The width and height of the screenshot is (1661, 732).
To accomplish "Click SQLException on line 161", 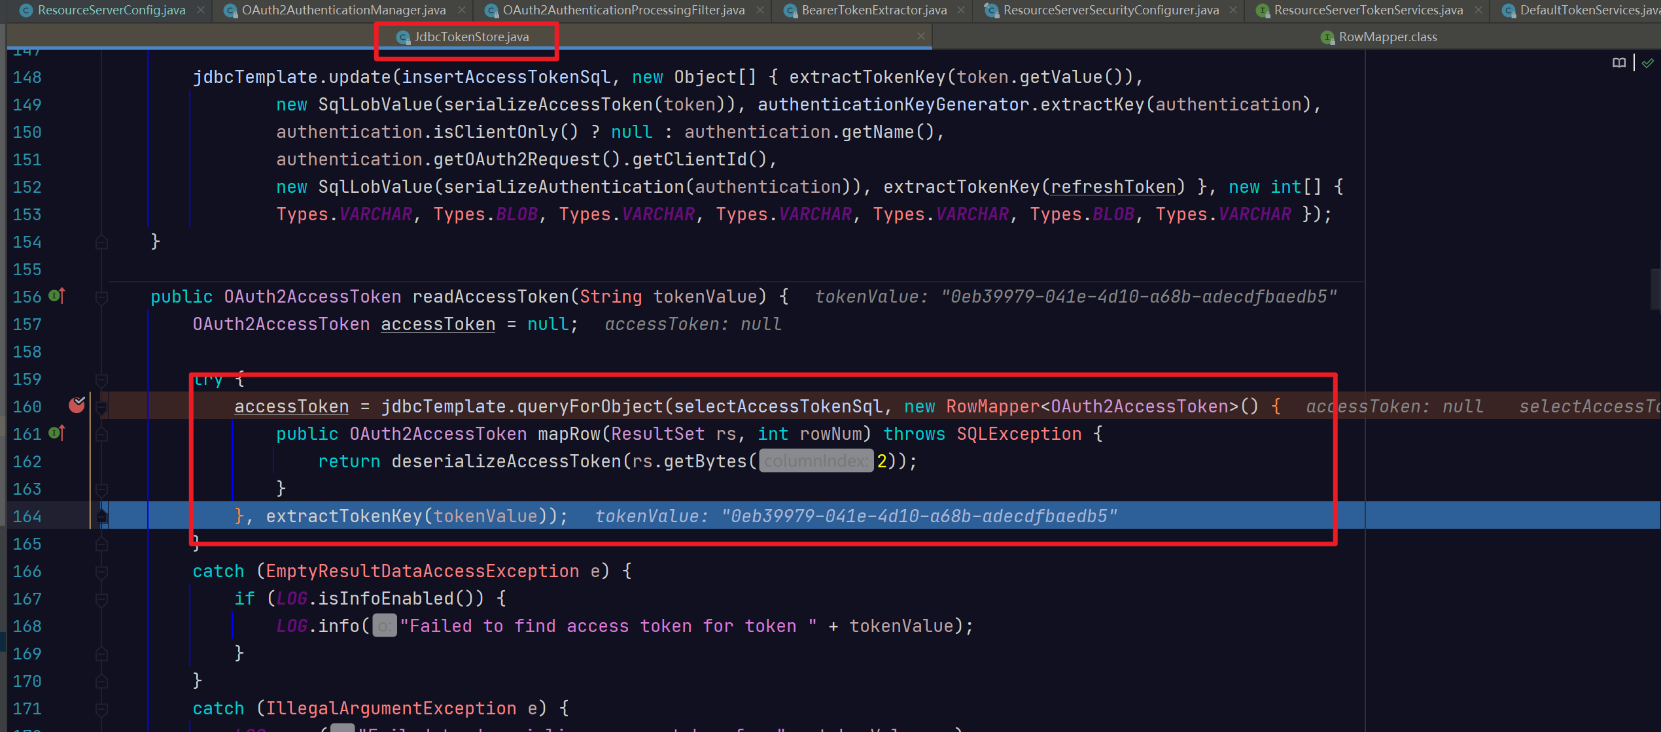I will (1019, 434).
